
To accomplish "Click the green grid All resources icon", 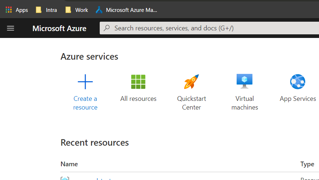I will point(138,82).
